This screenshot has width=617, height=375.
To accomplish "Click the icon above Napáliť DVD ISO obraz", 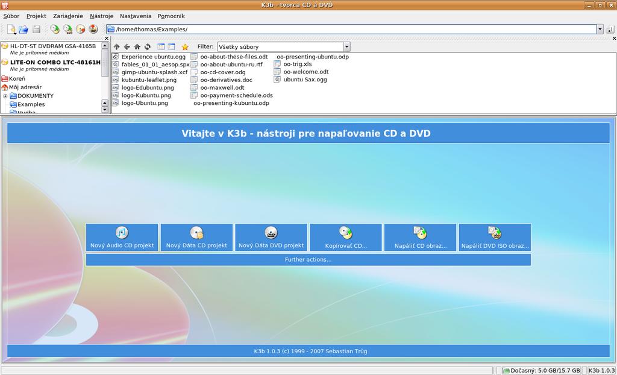I will click(495, 232).
